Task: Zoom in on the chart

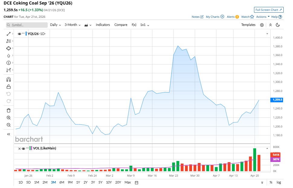Action: click(8, 118)
